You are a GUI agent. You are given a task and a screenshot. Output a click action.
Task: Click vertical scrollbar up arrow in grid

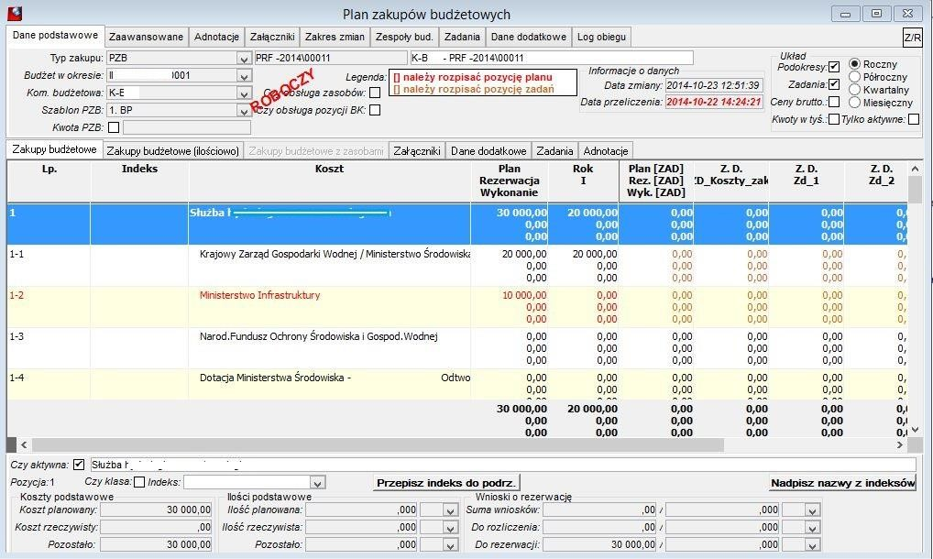pyautogui.click(x=915, y=169)
